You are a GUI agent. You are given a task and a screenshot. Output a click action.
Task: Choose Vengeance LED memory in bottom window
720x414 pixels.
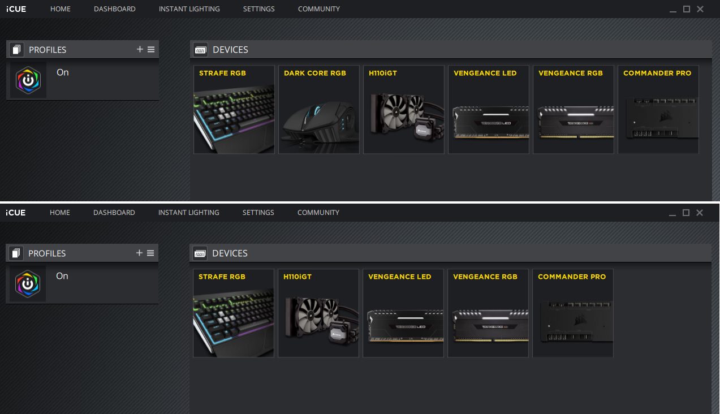(403, 313)
